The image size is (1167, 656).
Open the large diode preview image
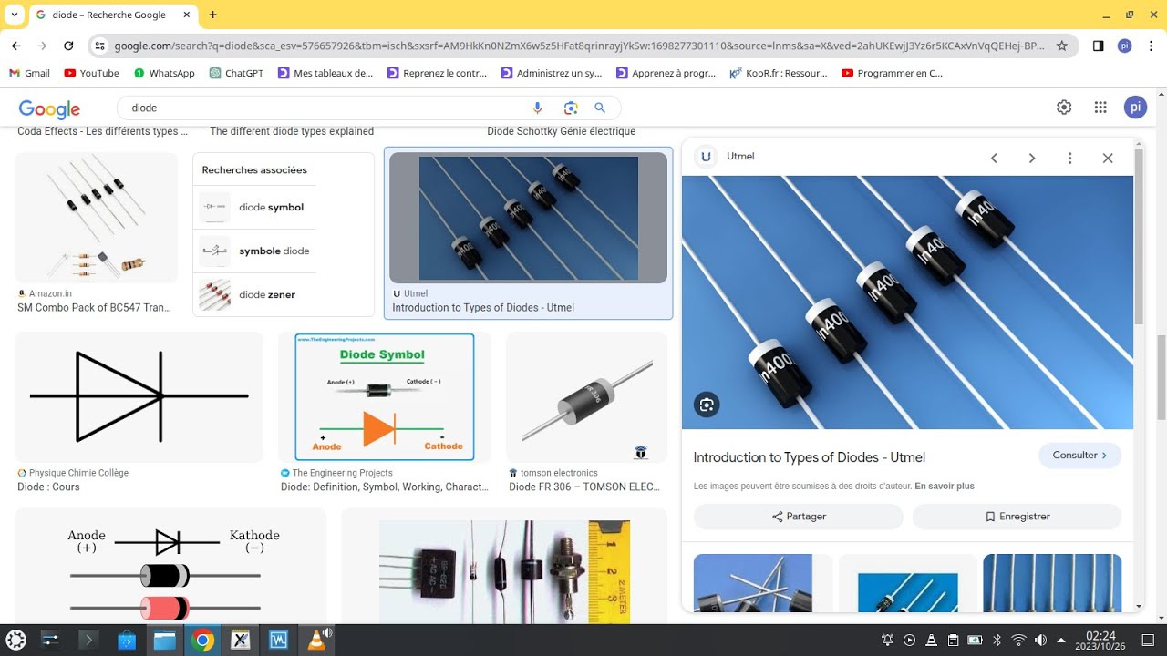907,302
